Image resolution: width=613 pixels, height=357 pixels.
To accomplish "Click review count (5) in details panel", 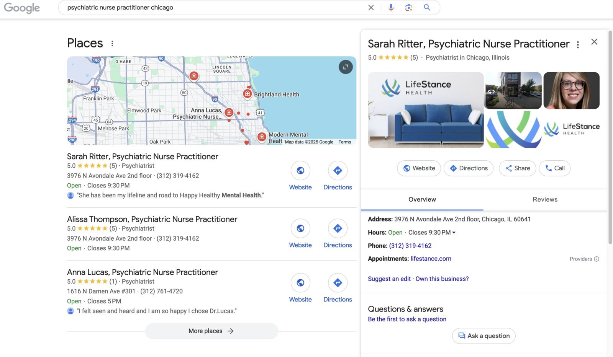I will pyautogui.click(x=414, y=58).
